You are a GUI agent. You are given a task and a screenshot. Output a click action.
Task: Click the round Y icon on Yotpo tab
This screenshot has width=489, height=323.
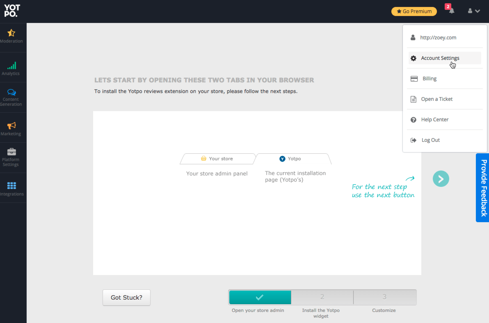tap(282, 159)
